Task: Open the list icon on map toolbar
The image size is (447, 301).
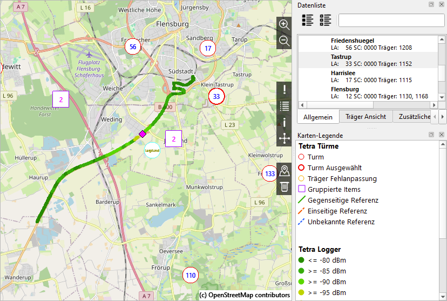Action: coord(284,106)
